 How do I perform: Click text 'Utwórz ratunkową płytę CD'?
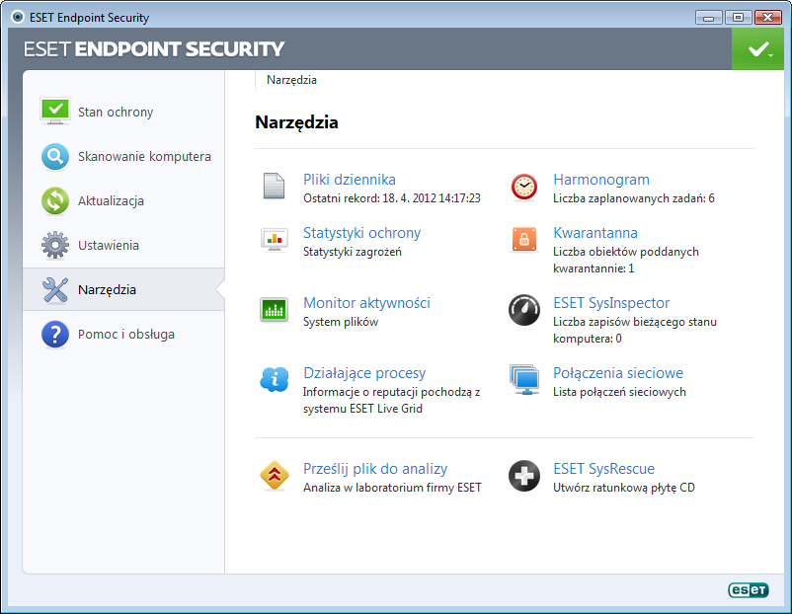coord(624,488)
